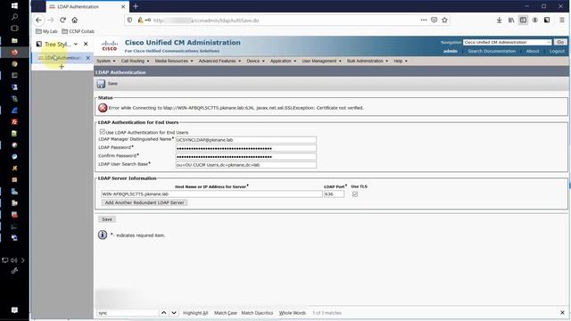Close the Tree Style Tab sidebar

point(86,44)
